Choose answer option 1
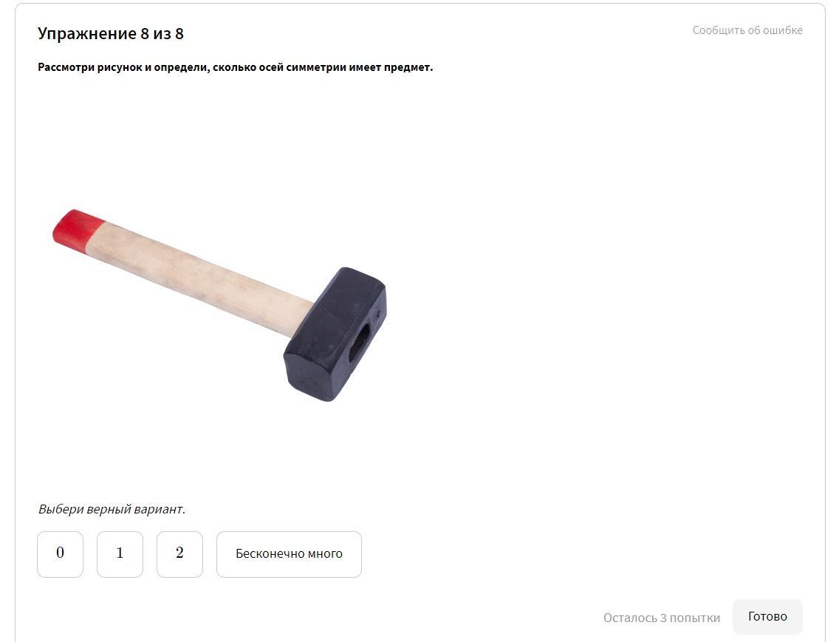This screenshot has width=839, height=642. (x=120, y=554)
